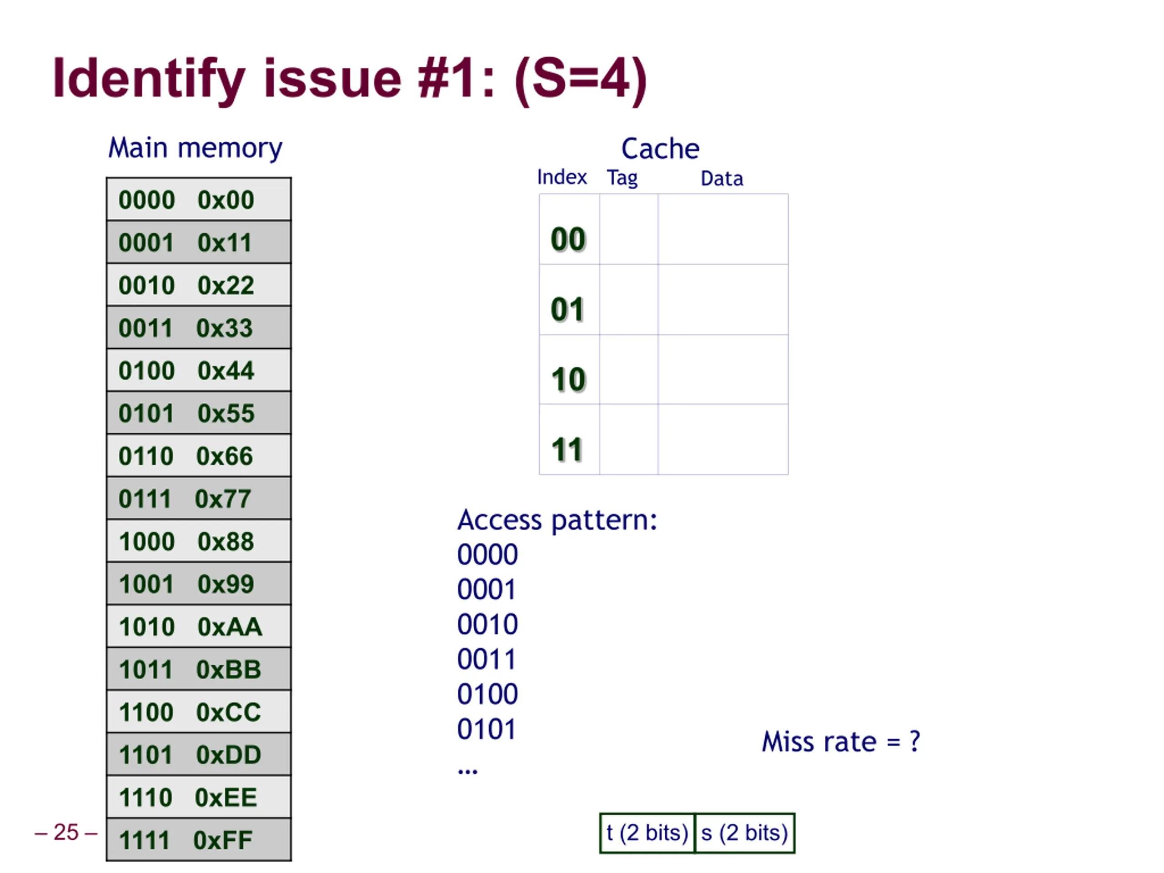Screen dimensions: 1164x873
Task: Click the slide number 25
Action: click(66, 833)
